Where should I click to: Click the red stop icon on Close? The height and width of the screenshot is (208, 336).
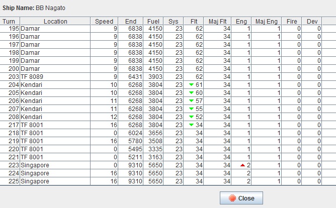pos(232,198)
